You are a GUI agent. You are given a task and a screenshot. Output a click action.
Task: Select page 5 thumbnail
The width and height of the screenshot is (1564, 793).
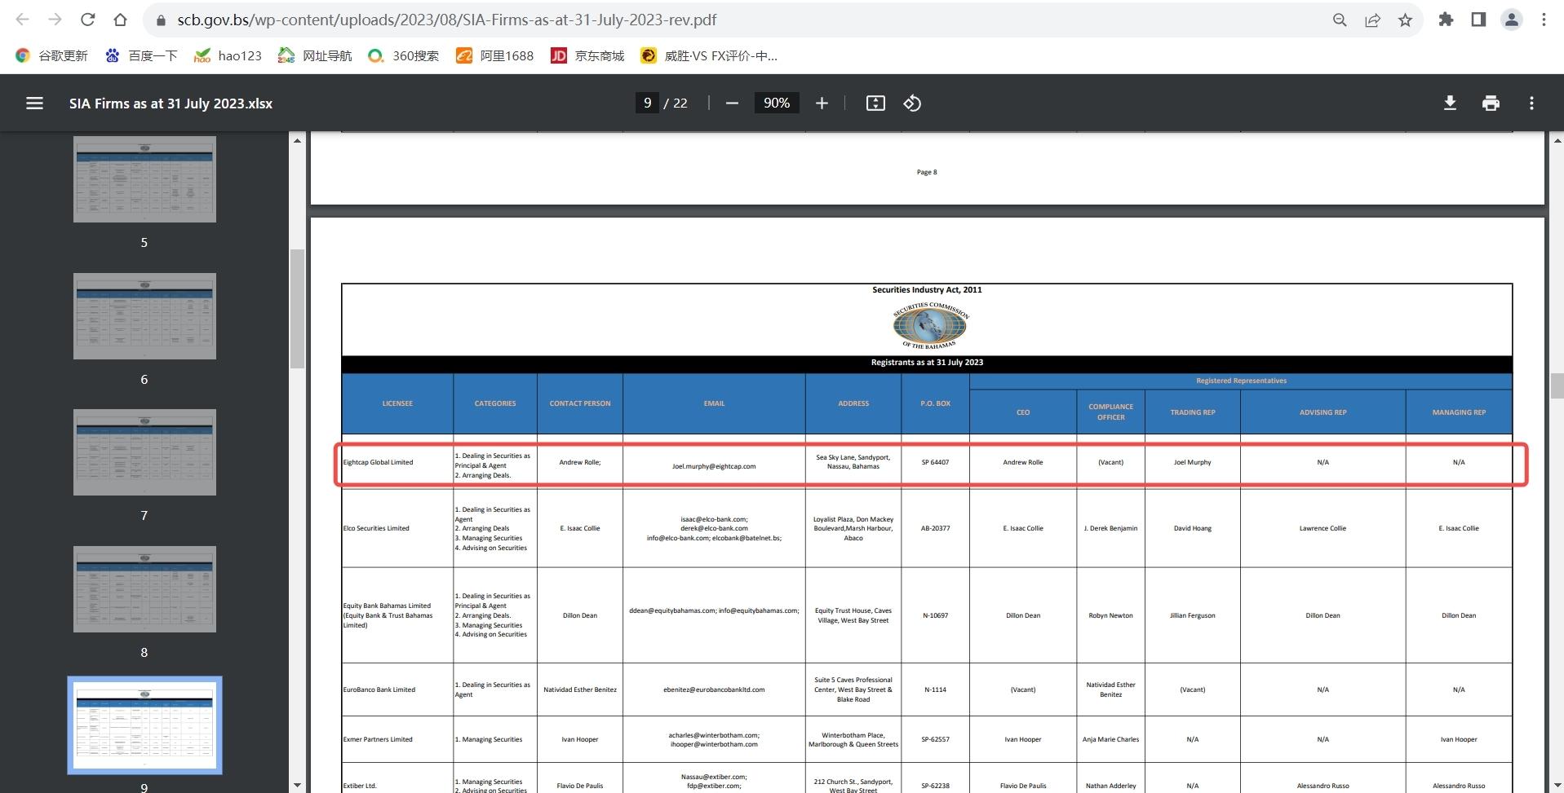point(144,179)
